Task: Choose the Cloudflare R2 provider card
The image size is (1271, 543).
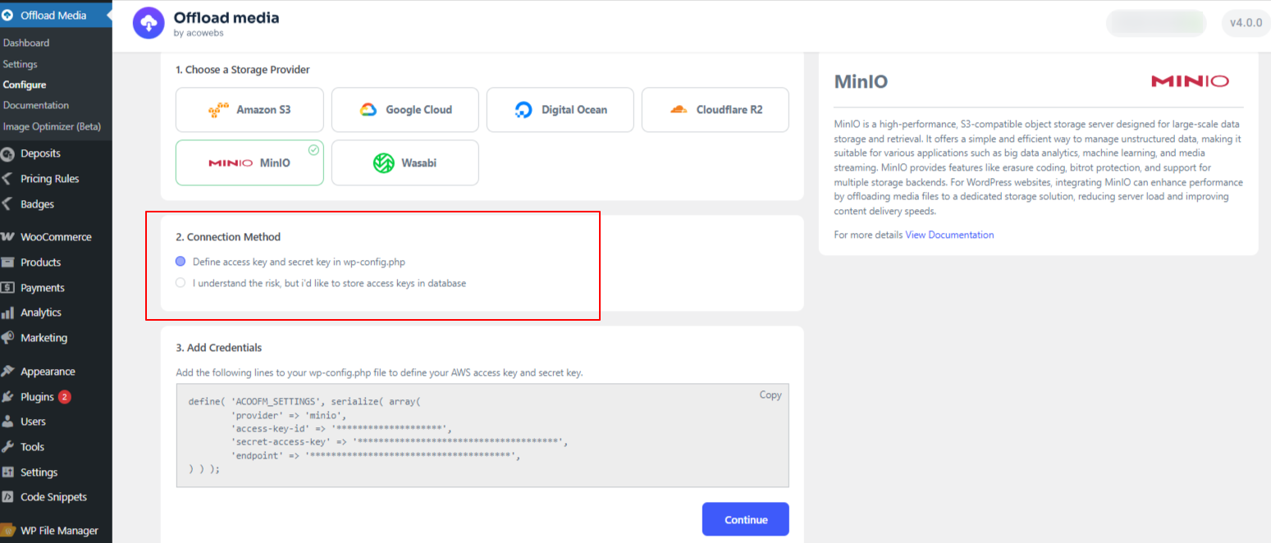Action: [716, 110]
